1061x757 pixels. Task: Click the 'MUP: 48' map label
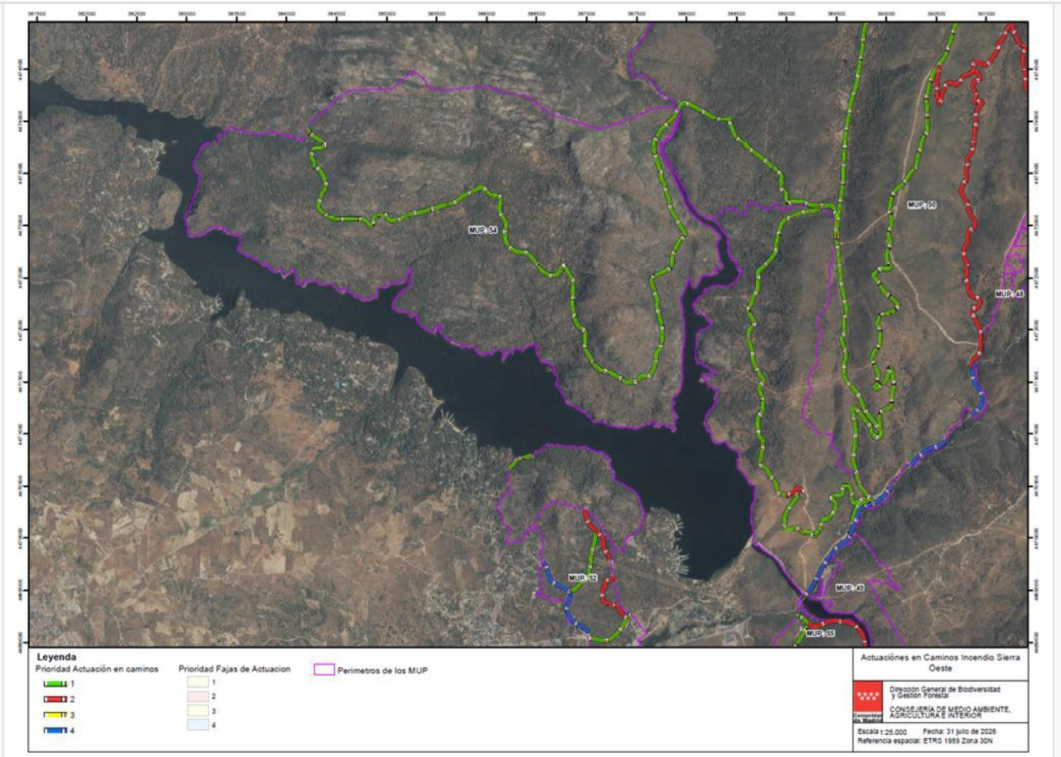coord(1009,294)
